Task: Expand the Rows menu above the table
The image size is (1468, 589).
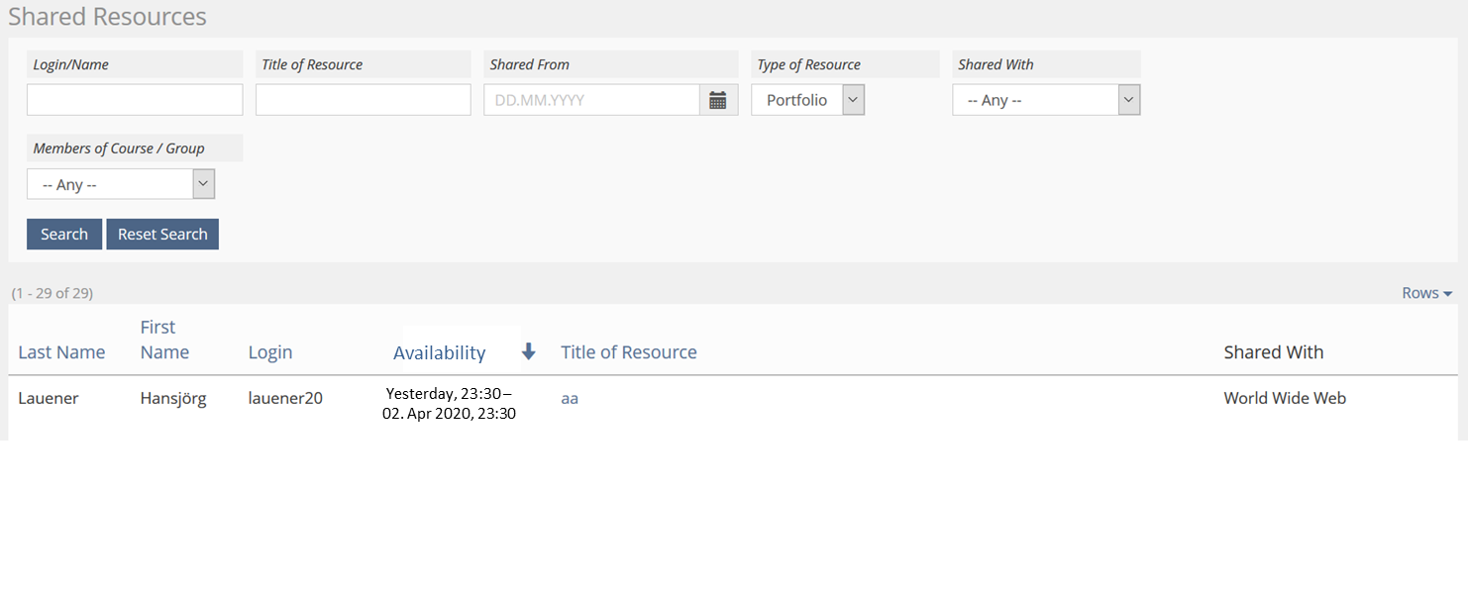Action: [1426, 293]
